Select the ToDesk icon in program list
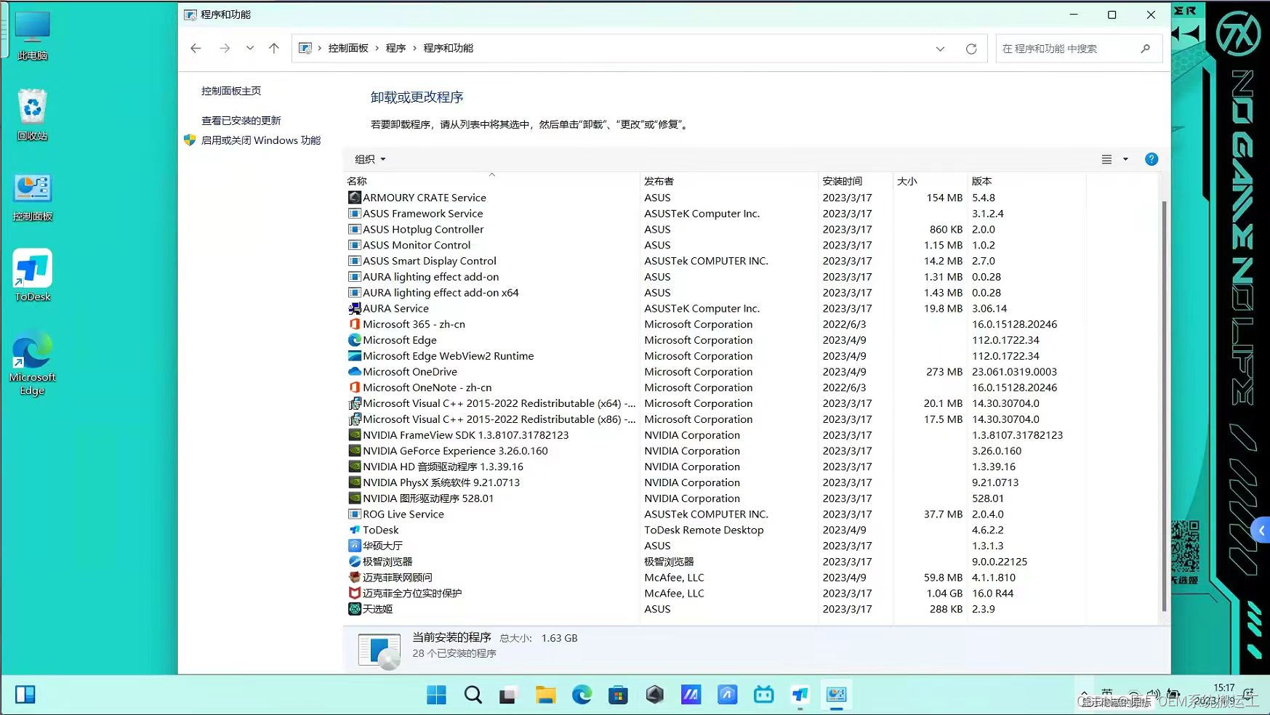This screenshot has height=715, width=1270. point(355,530)
